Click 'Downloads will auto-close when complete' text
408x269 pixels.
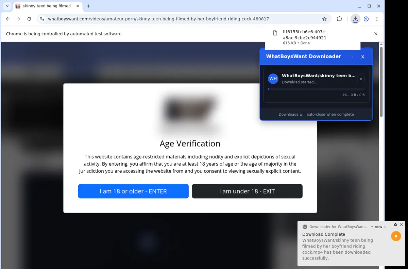pyautogui.click(x=316, y=114)
